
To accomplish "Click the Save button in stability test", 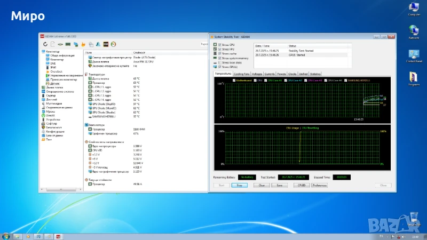I will pos(279,185).
